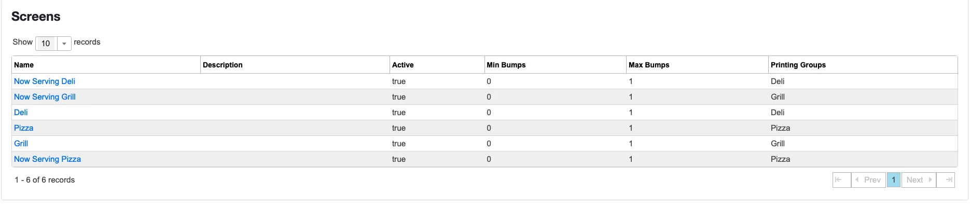
Task: Sort by the Printing Groups column
Action: [x=798, y=65]
